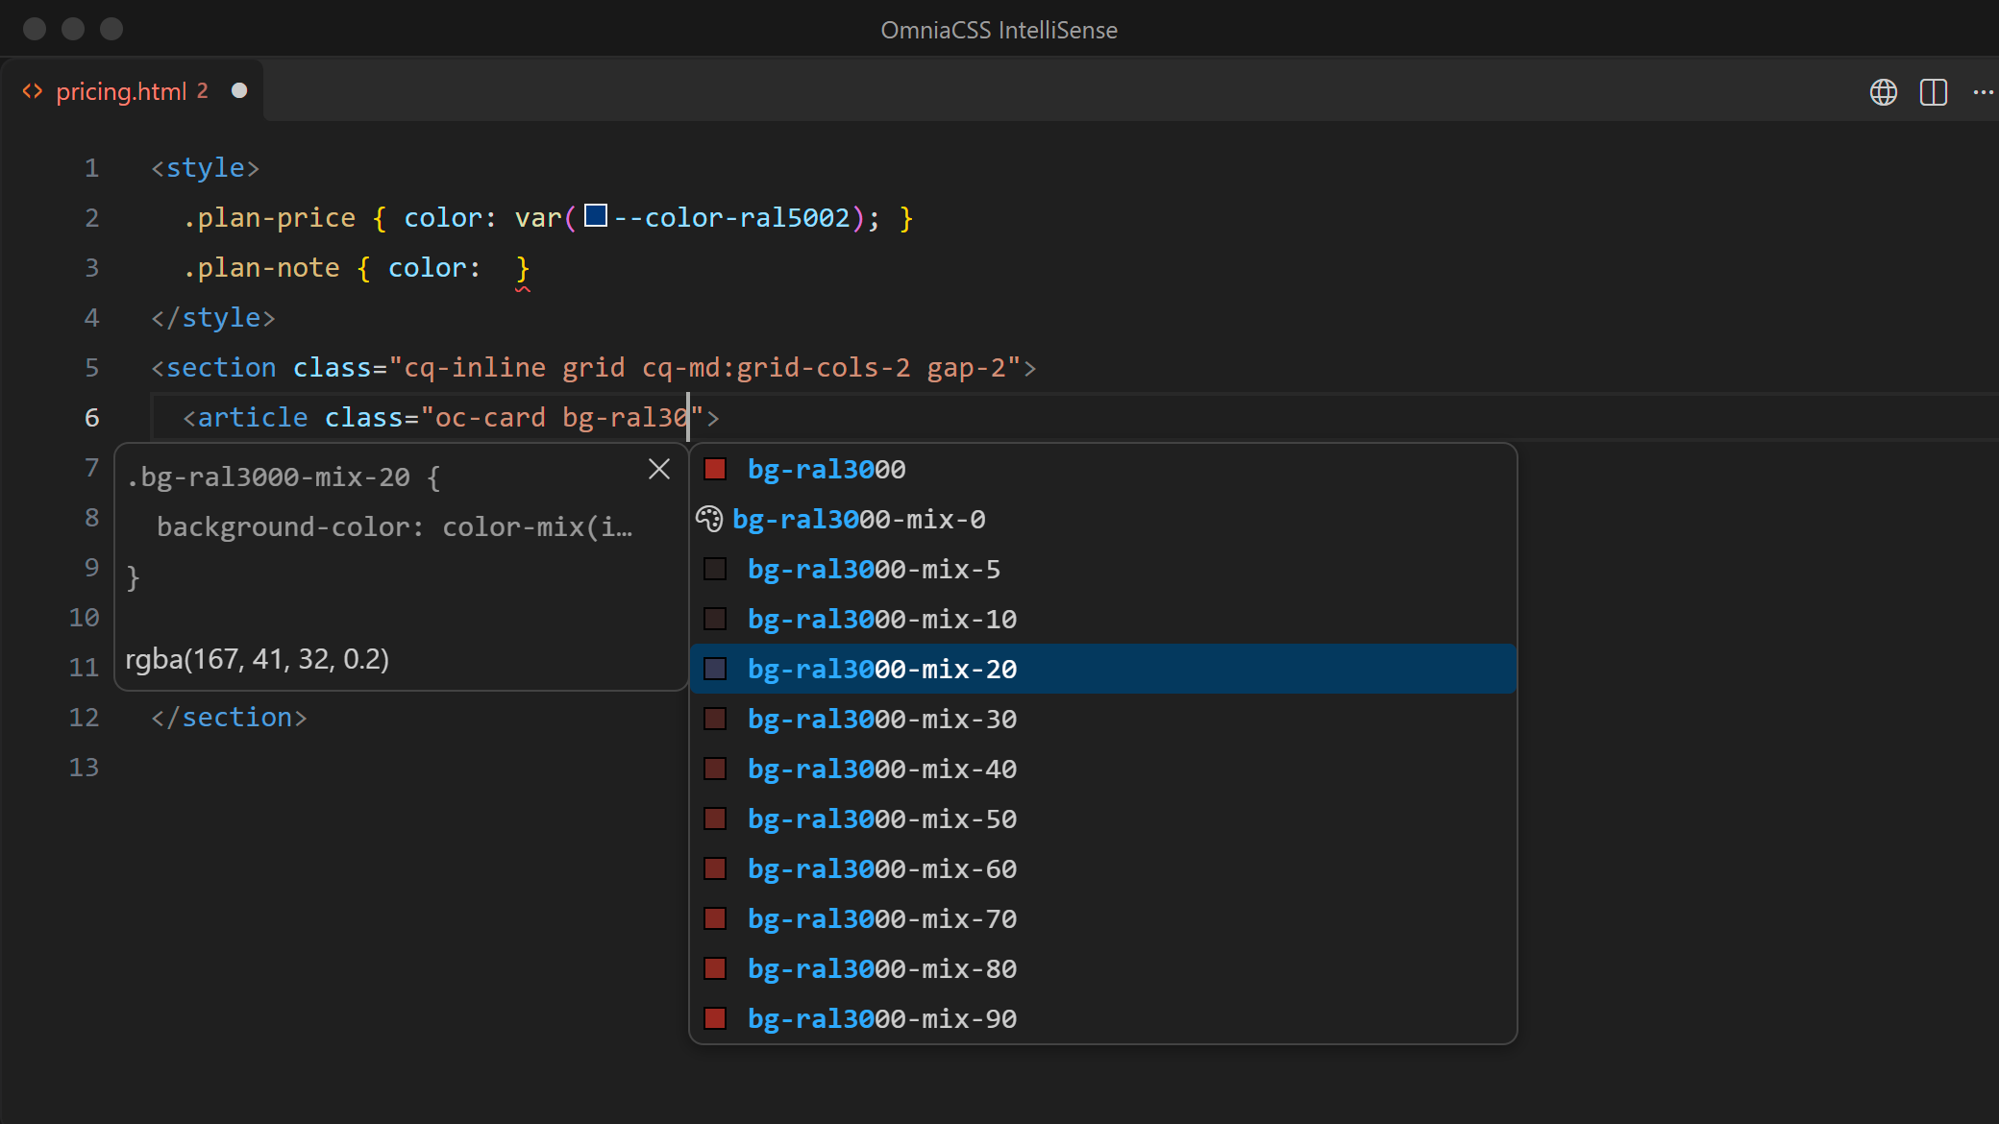1999x1124 pixels.
Task: Click the split editor icon
Action: [x=1934, y=92]
